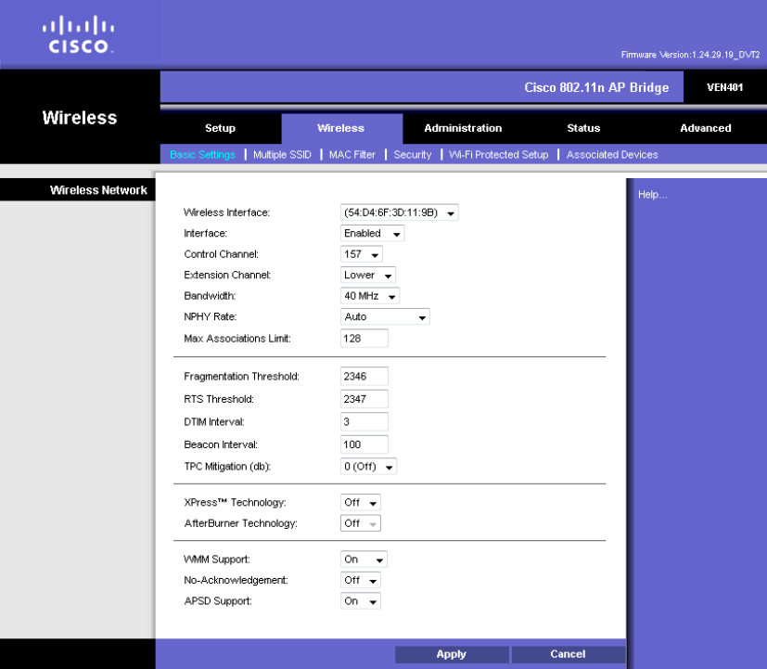The width and height of the screenshot is (767, 669).
Task: Click the Cisco logo
Action: point(78,34)
